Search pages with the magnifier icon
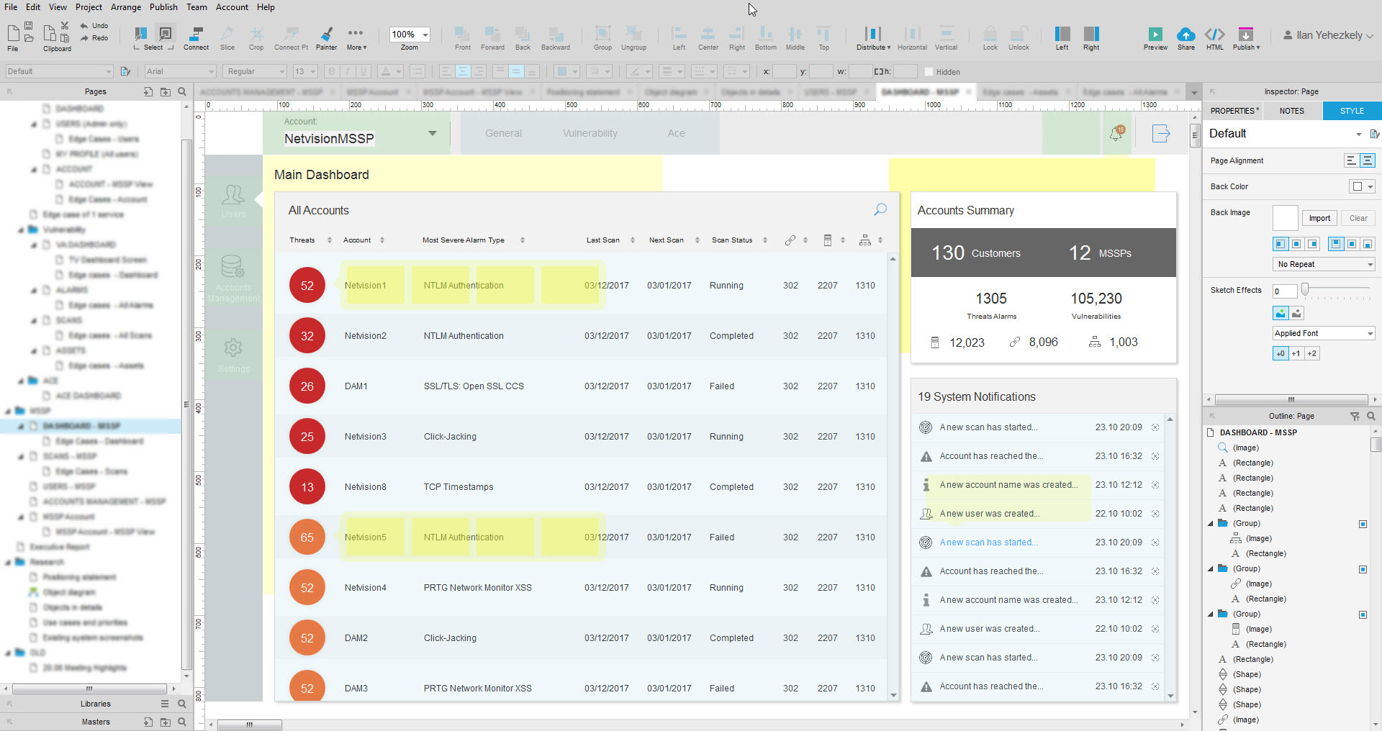The height and width of the screenshot is (731, 1382). tap(182, 91)
